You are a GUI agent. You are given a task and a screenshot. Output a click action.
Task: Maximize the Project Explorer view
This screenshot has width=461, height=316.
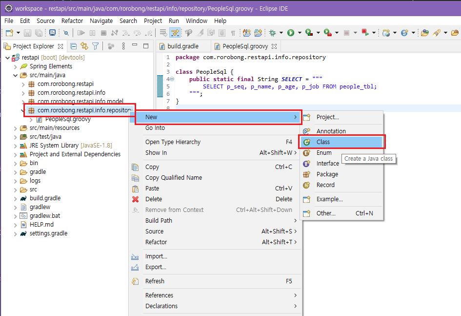pos(146,46)
